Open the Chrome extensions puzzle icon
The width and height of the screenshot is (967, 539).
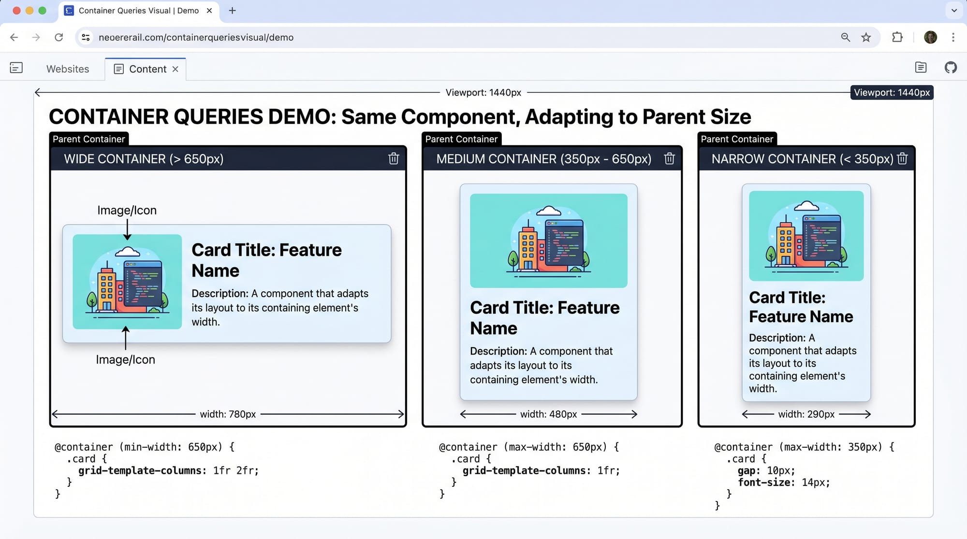pos(897,37)
